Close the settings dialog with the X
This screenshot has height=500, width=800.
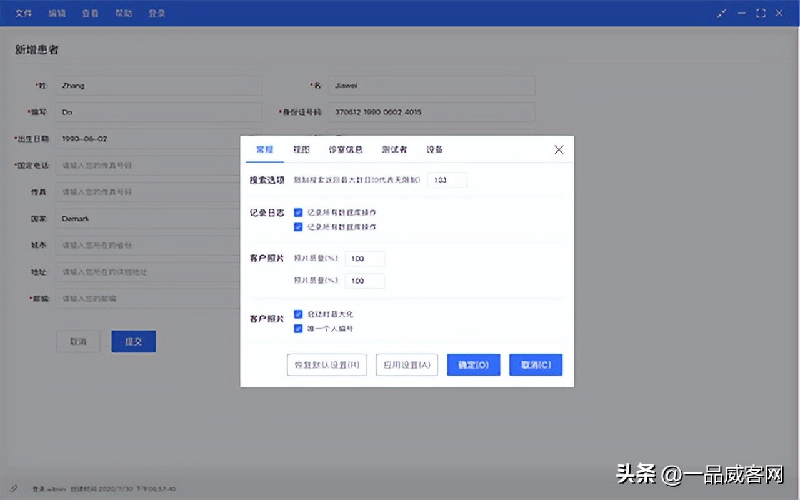[559, 149]
